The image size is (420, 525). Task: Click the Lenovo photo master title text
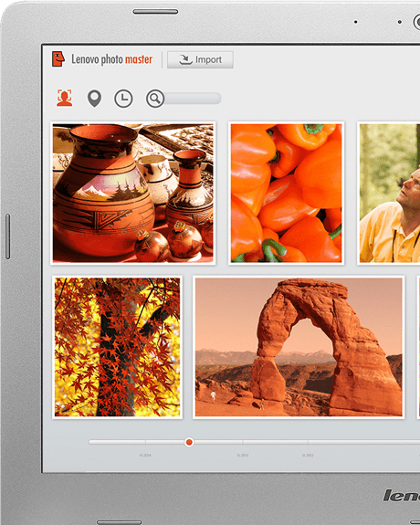[x=112, y=59]
